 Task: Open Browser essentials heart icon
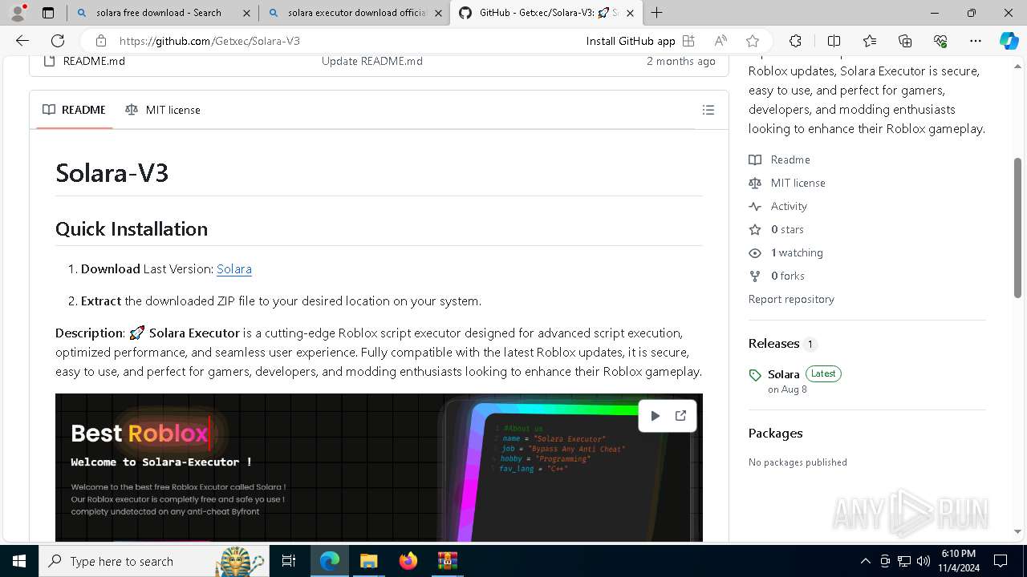(940, 41)
